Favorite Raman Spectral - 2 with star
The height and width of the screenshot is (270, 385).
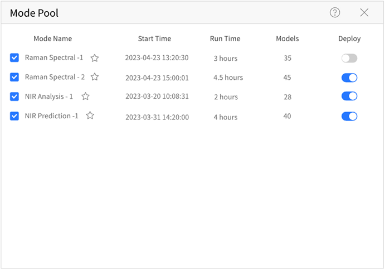click(x=95, y=77)
